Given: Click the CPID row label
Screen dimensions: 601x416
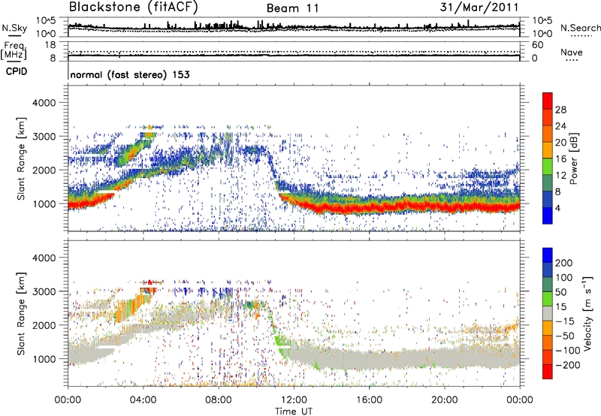Looking at the screenshot, I should point(17,71).
